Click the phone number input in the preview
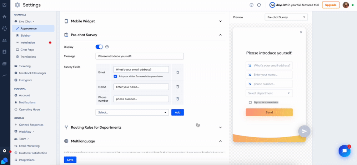 click(269, 84)
